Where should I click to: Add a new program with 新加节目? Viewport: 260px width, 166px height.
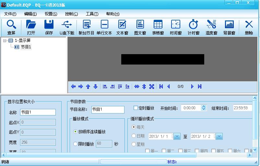pos(86,27)
